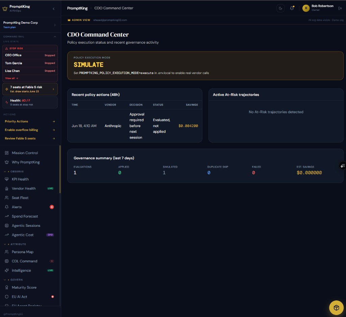Image resolution: width=346 pixels, height=317 pixels.
Task: Click the Alerts red count badge
Action: pyautogui.click(x=52, y=207)
